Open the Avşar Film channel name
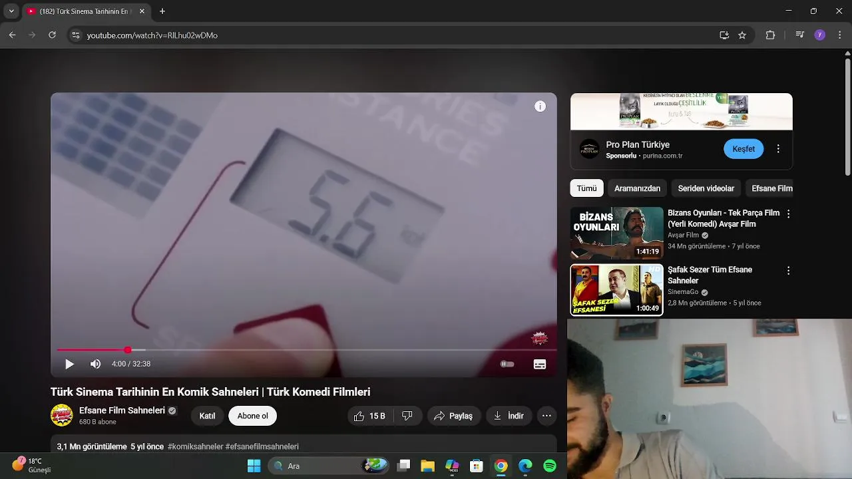 683,236
